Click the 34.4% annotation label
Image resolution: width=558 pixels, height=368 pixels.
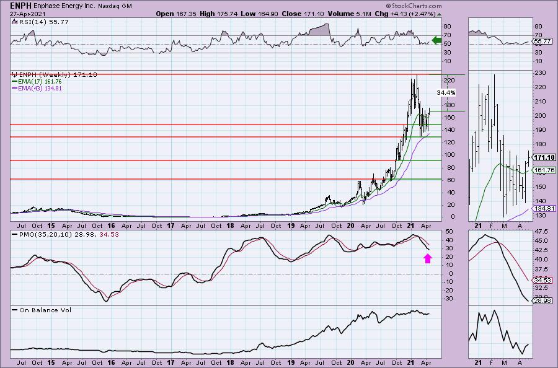[x=446, y=92]
